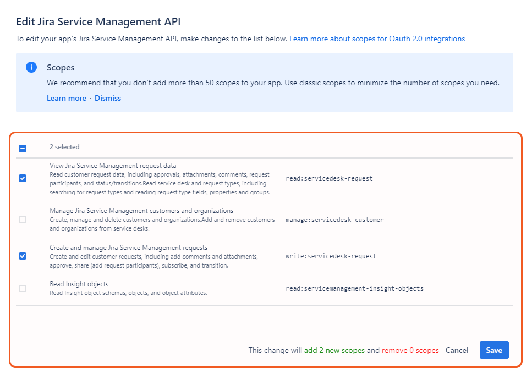Select the read:servicemanagement-insight-objects scope code
The width and height of the screenshot is (532, 382).
point(354,288)
